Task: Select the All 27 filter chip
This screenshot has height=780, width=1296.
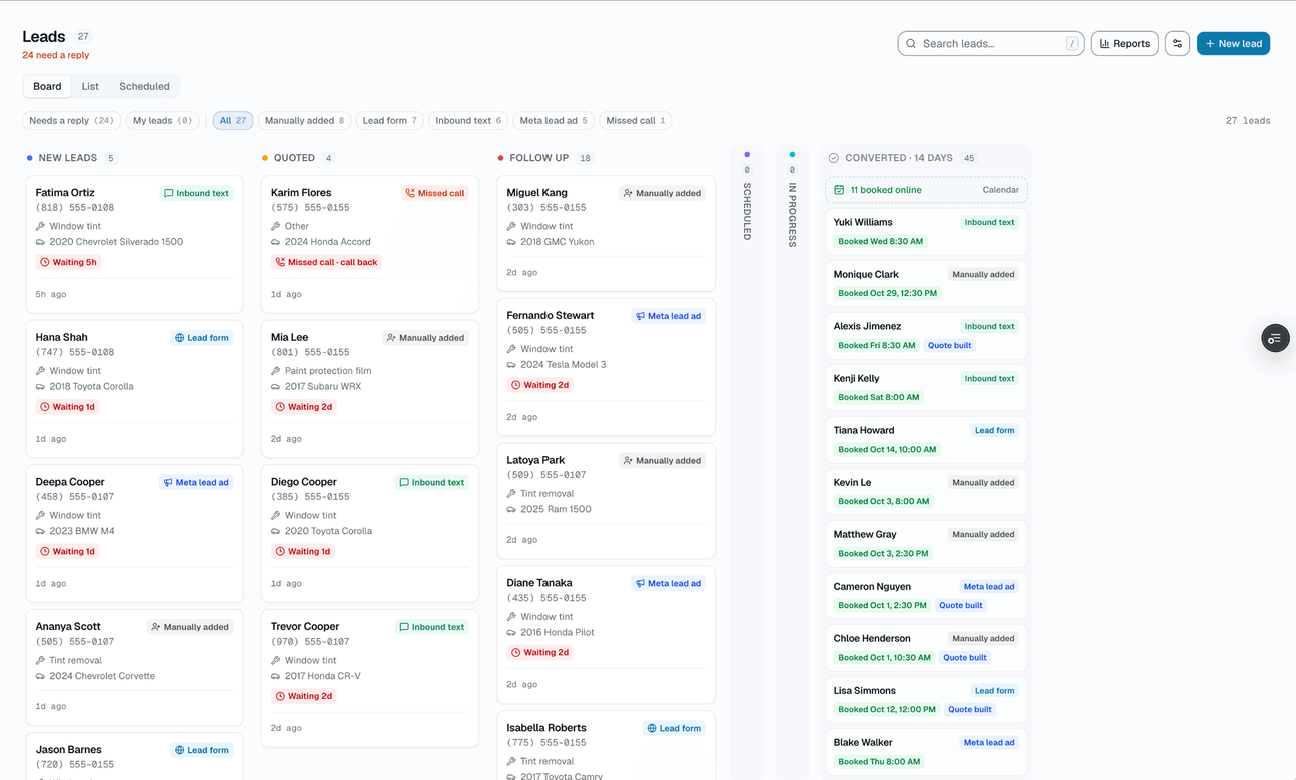Action: pos(233,121)
